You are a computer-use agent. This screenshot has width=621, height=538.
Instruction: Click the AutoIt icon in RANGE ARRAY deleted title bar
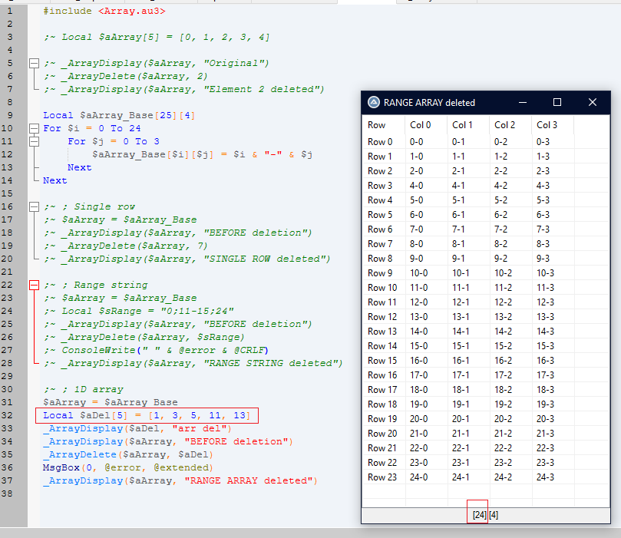(x=374, y=103)
